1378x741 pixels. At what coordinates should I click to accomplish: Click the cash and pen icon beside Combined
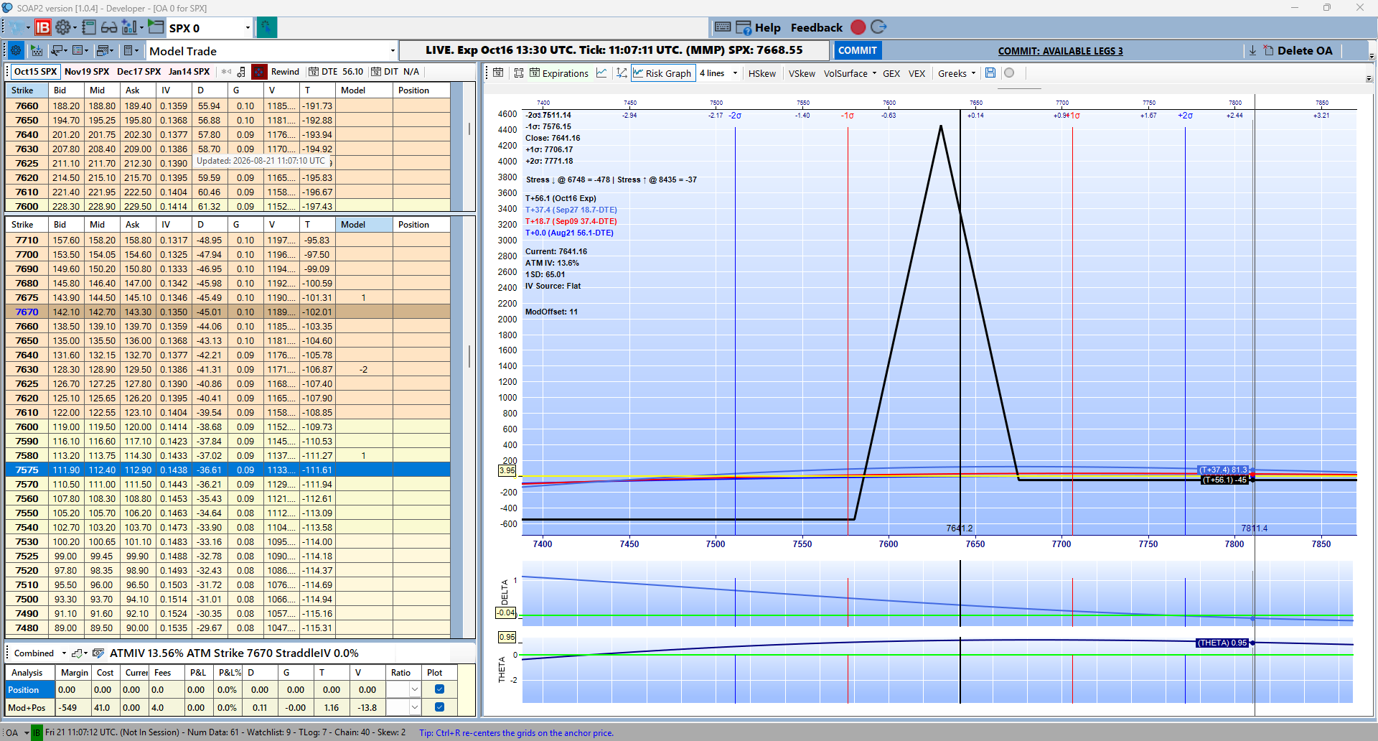(x=98, y=653)
